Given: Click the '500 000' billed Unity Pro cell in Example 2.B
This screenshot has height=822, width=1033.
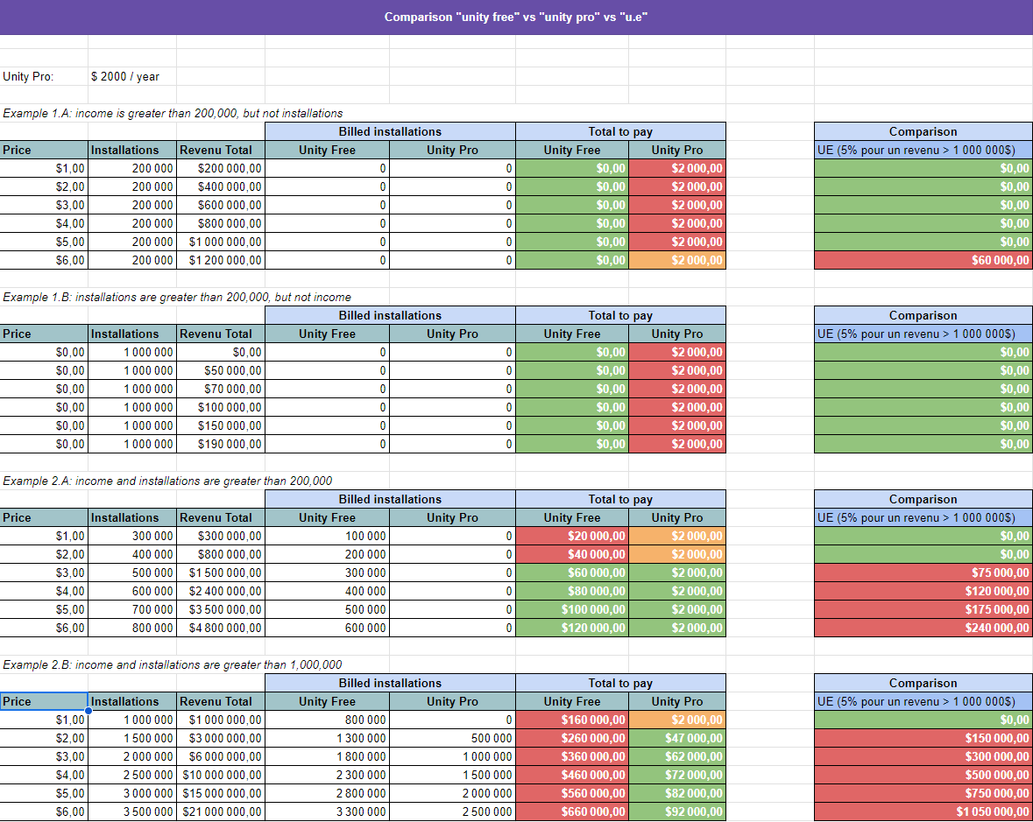Looking at the screenshot, I should tap(452, 739).
